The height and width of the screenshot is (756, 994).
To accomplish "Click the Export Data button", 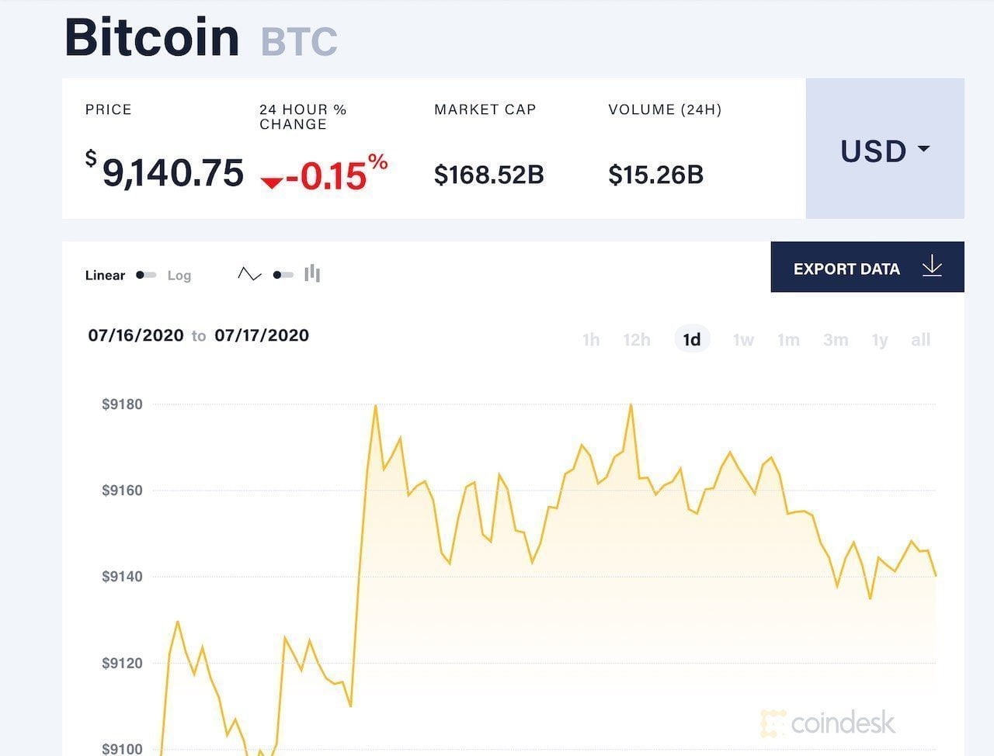I will pos(867,267).
